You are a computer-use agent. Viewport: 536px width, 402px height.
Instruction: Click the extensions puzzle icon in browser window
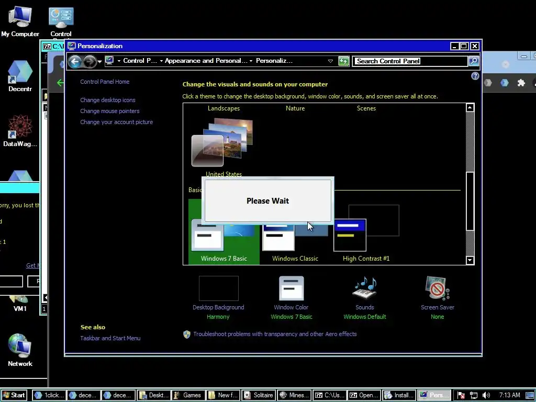521,83
